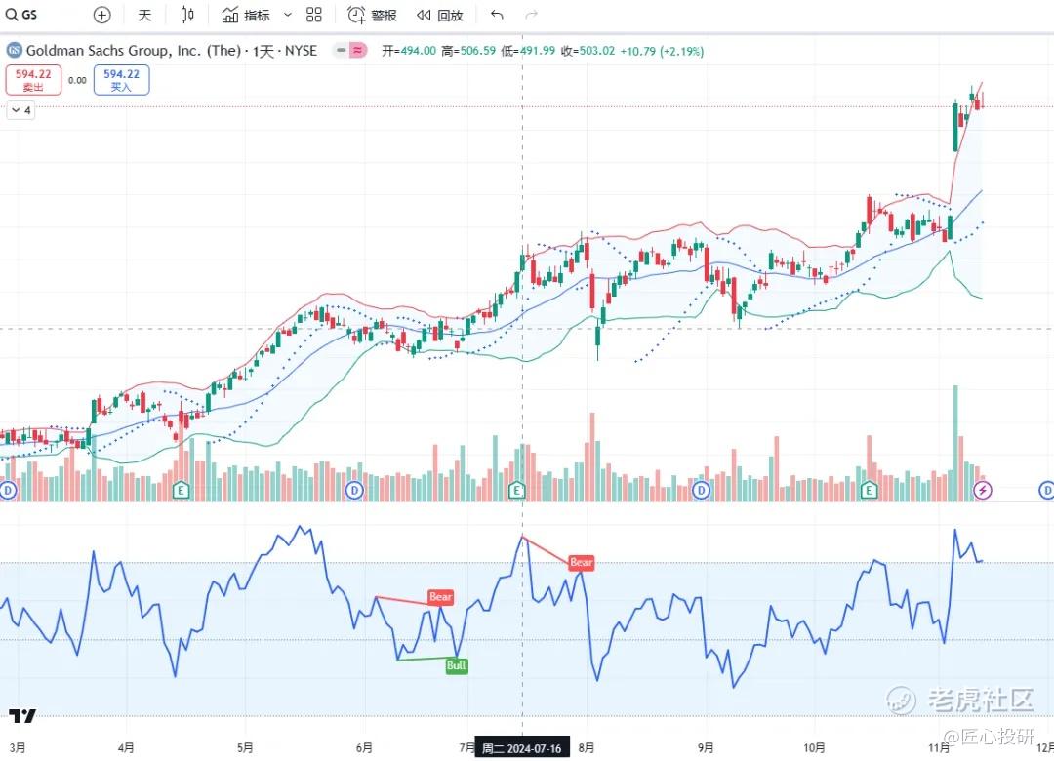Click the 0.00 spread value
Image resolution: width=1054 pixels, height=761 pixels.
point(77,80)
